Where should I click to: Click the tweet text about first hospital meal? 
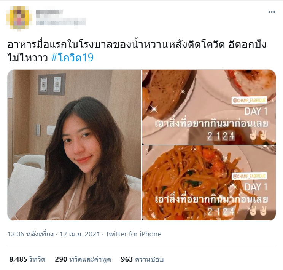tap(137, 51)
